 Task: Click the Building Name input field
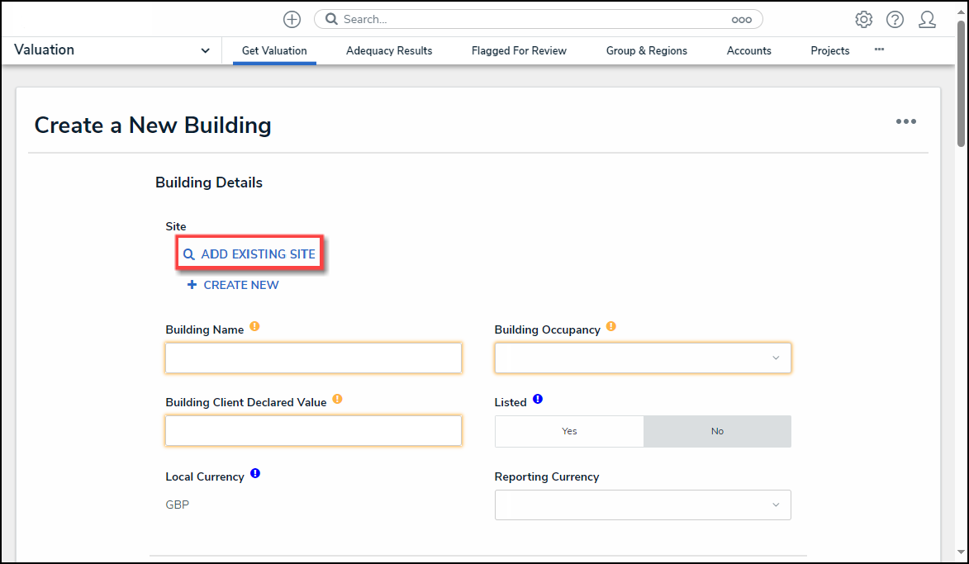pos(313,358)
